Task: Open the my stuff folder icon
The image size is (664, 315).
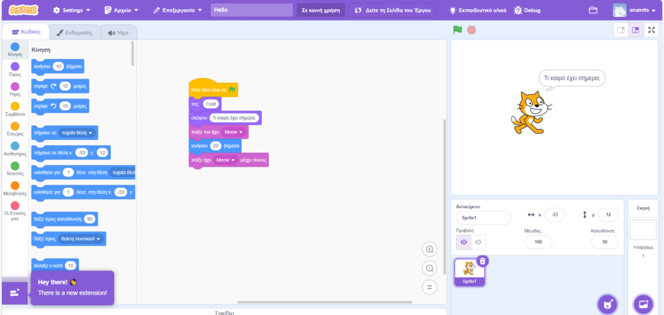Action: click(x=593, y=10)
